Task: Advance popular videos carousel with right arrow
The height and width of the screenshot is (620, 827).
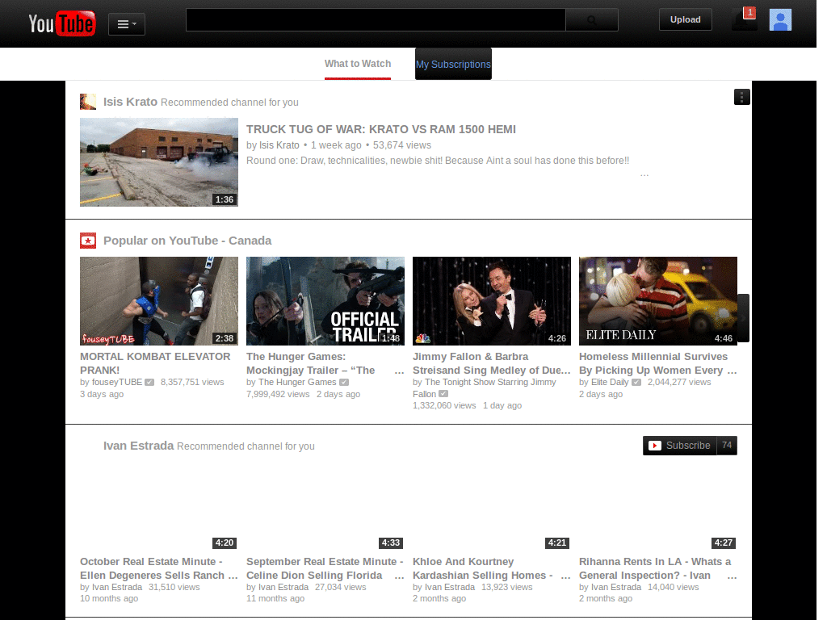Action: coord(743,318)
